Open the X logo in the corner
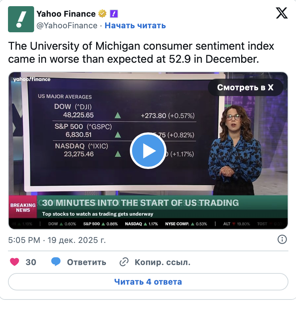 pyautogui.click(x=281, y=14)
